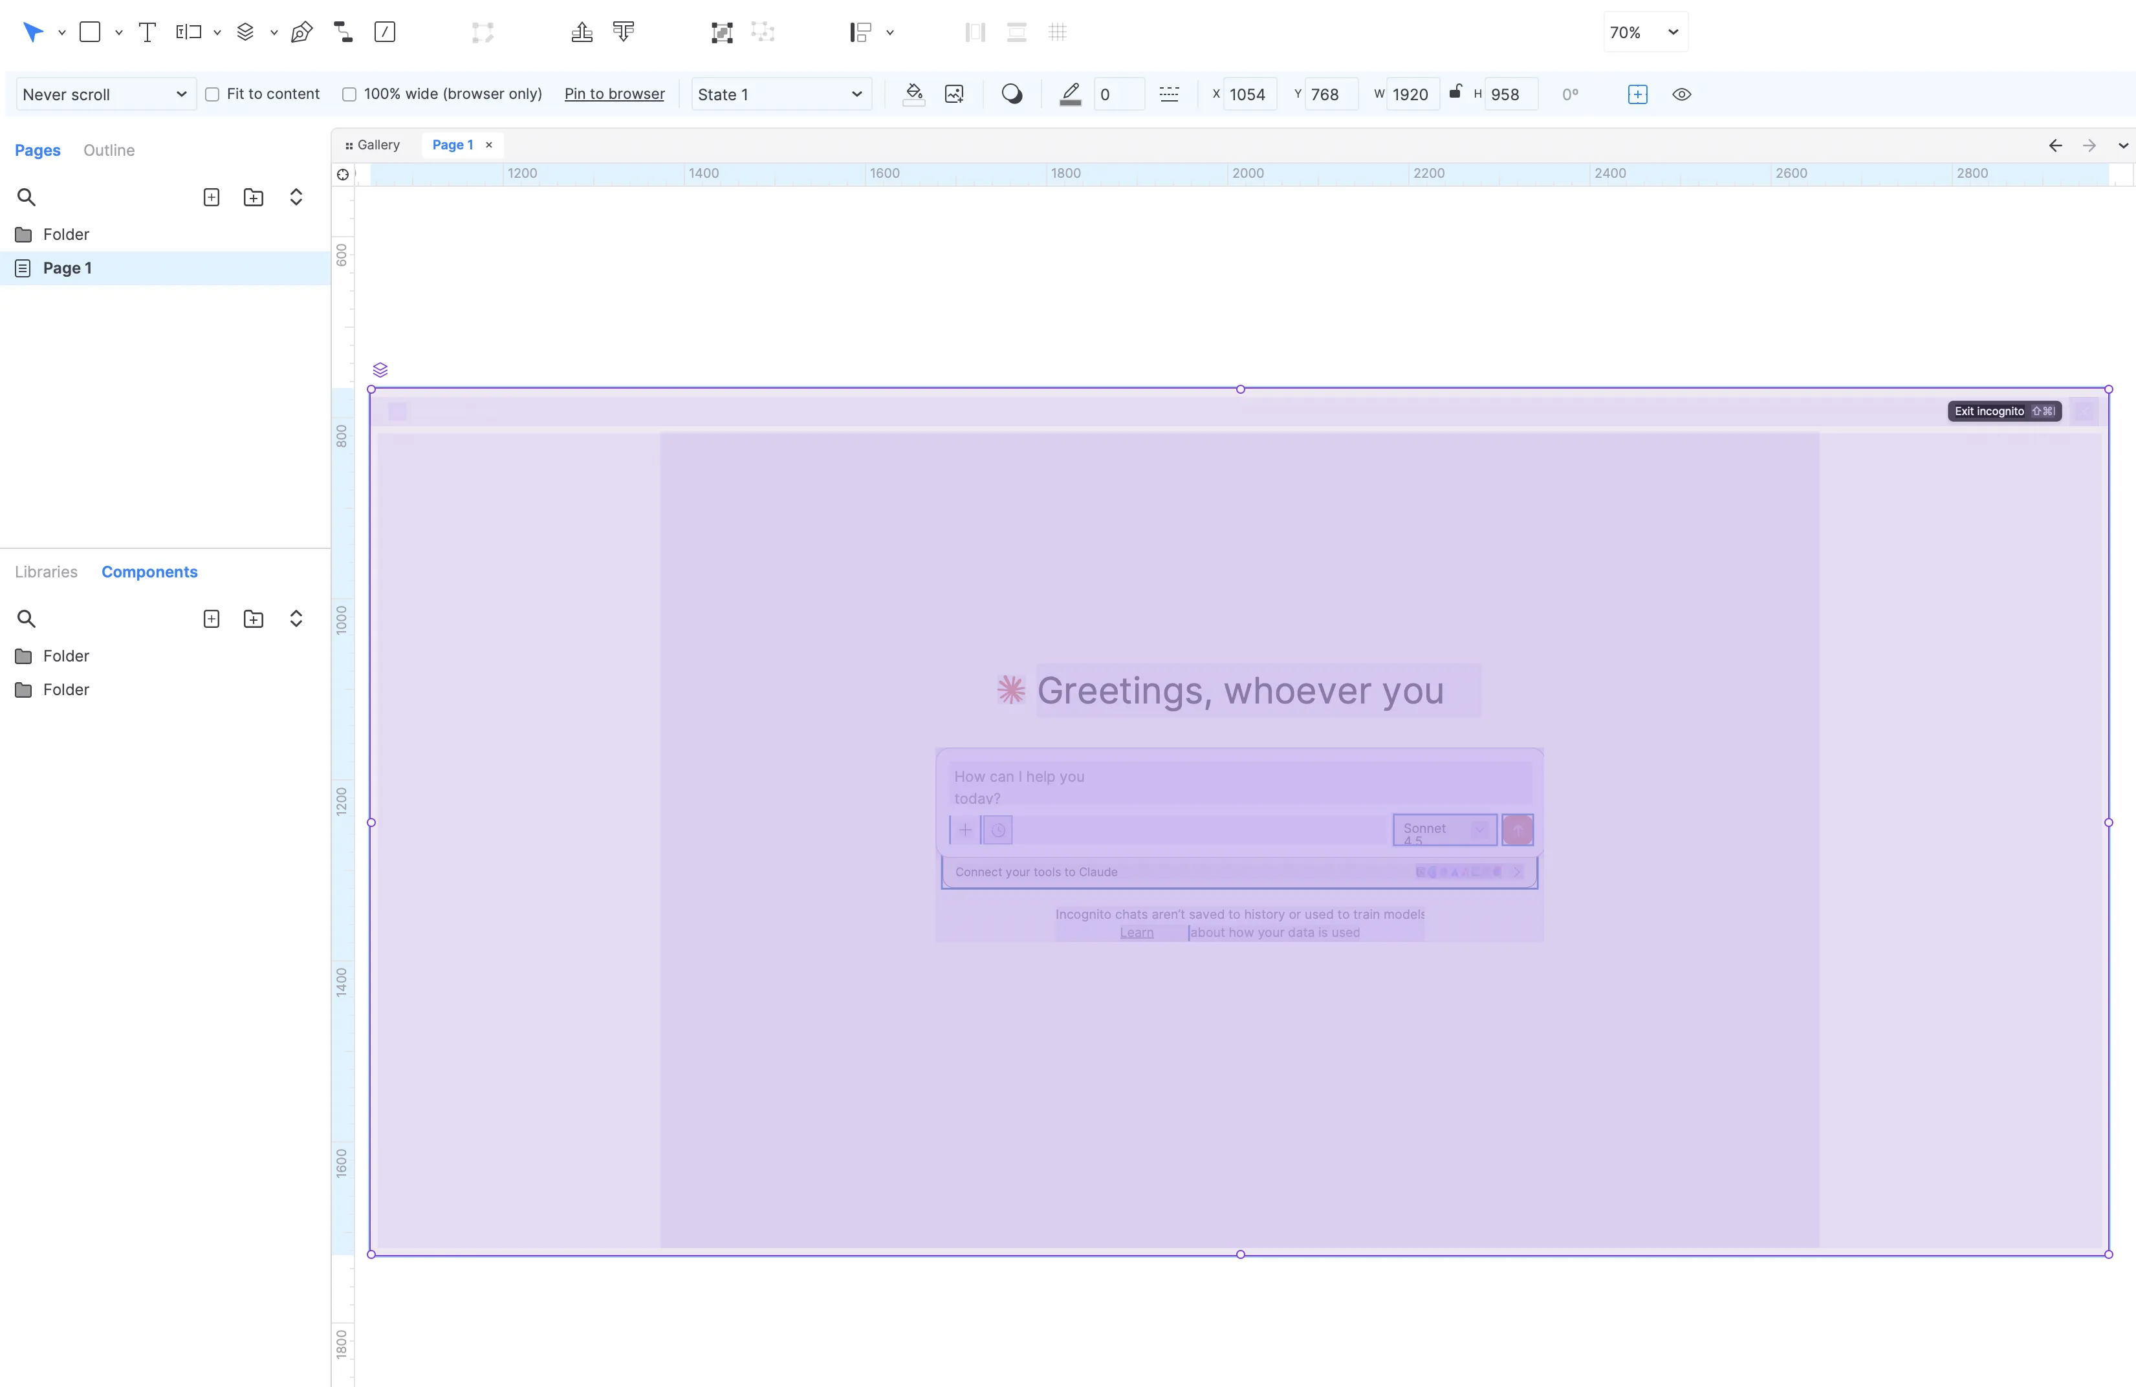Check 100% wide (browser only)
Image resolution: width=2136 pixels, height=1387 pixels.
(349, 94)
